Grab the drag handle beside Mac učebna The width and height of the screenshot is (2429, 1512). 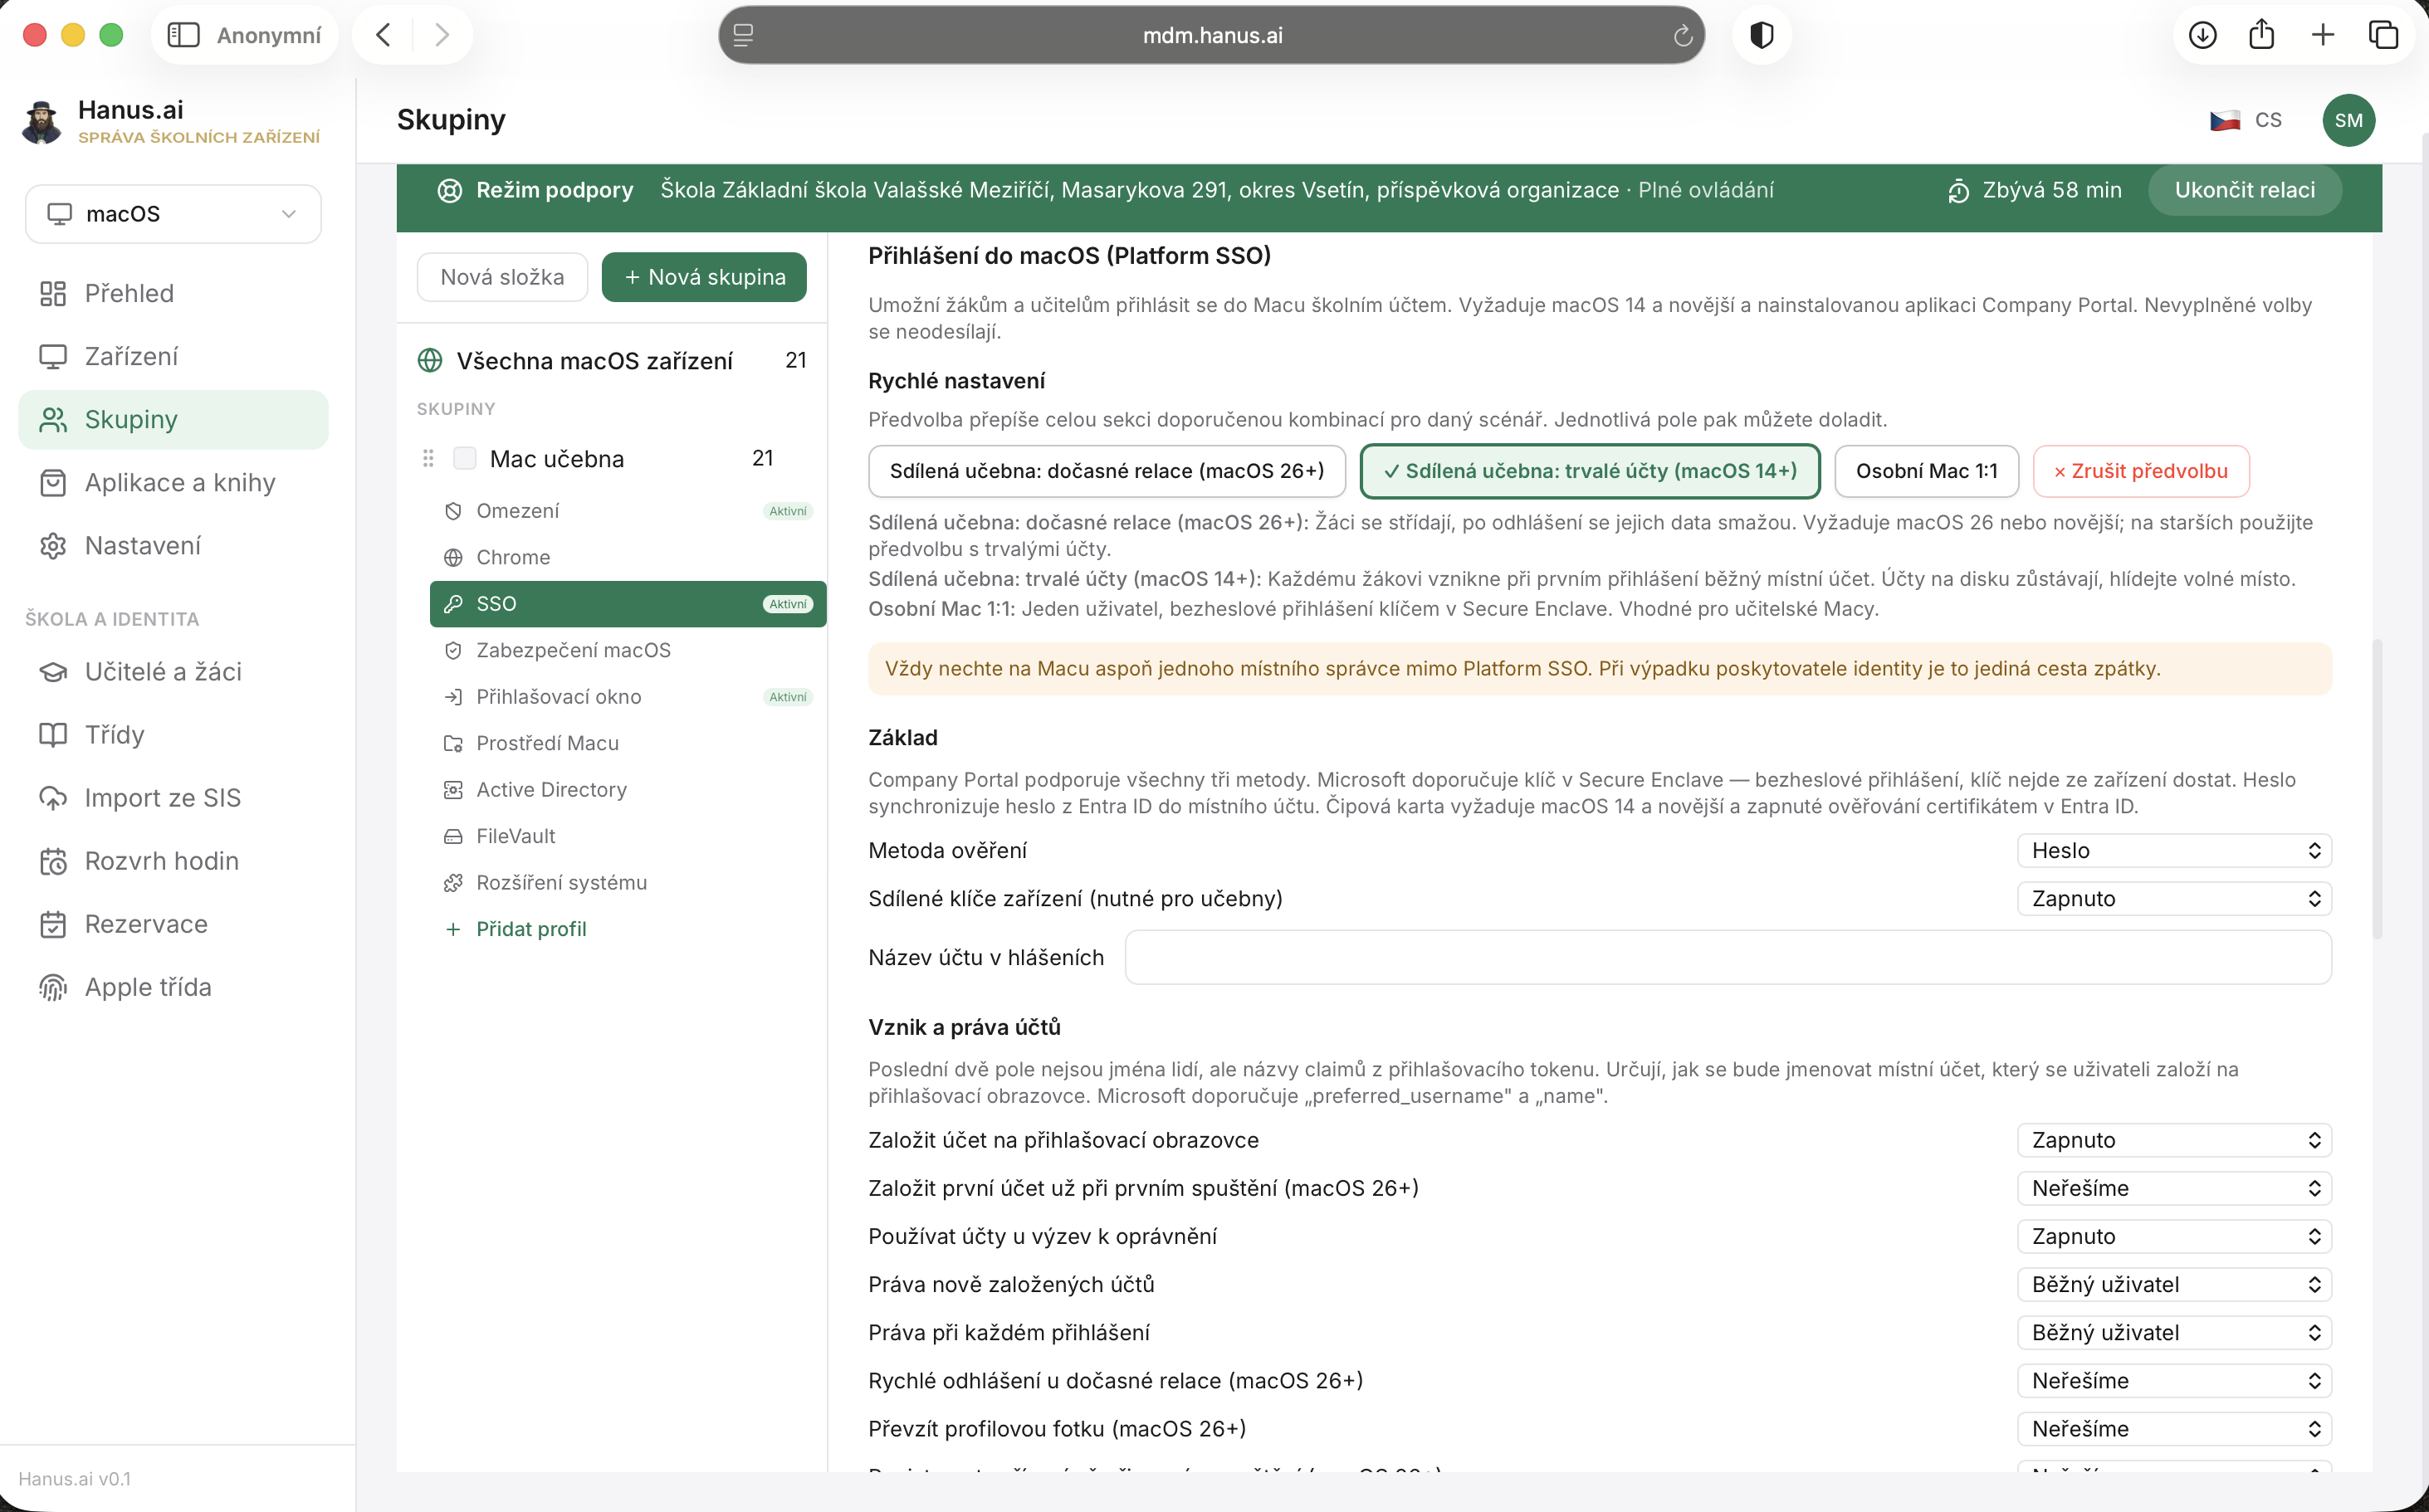[428, 458]
